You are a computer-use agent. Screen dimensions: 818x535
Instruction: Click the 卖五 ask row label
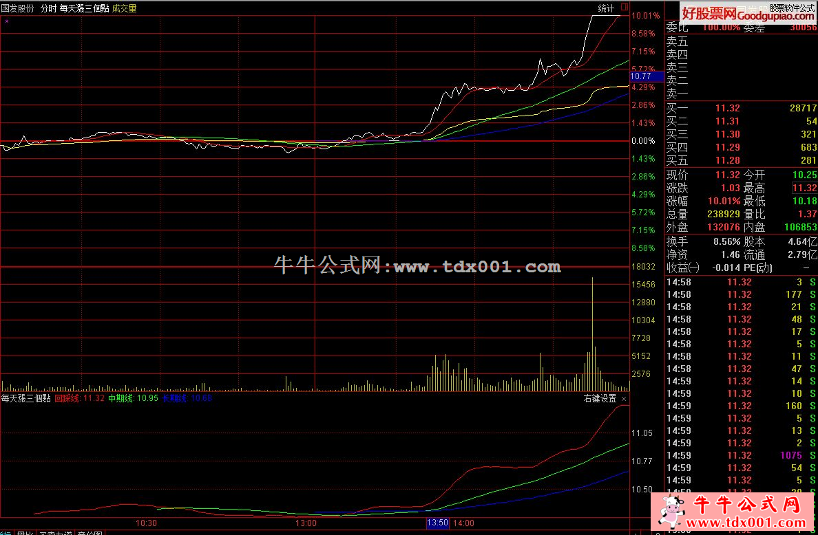tap(677, 41)
